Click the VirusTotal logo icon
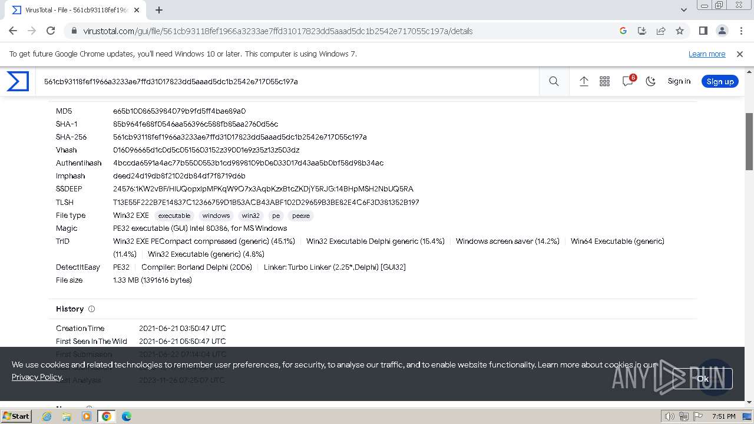This screenshot has width=754, height=424. [18, 81]
